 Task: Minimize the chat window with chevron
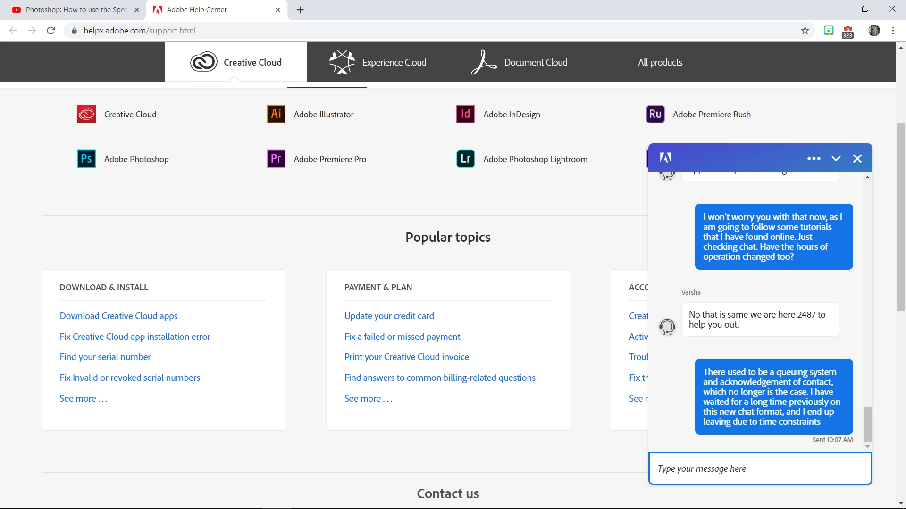[x=836, y=159]
